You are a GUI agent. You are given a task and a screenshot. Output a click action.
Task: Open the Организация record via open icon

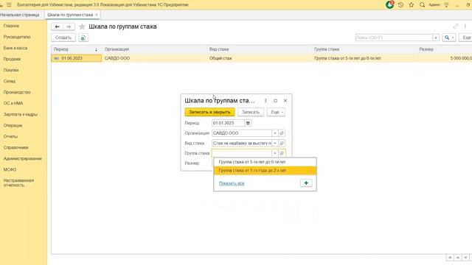[x=282, y=133]
